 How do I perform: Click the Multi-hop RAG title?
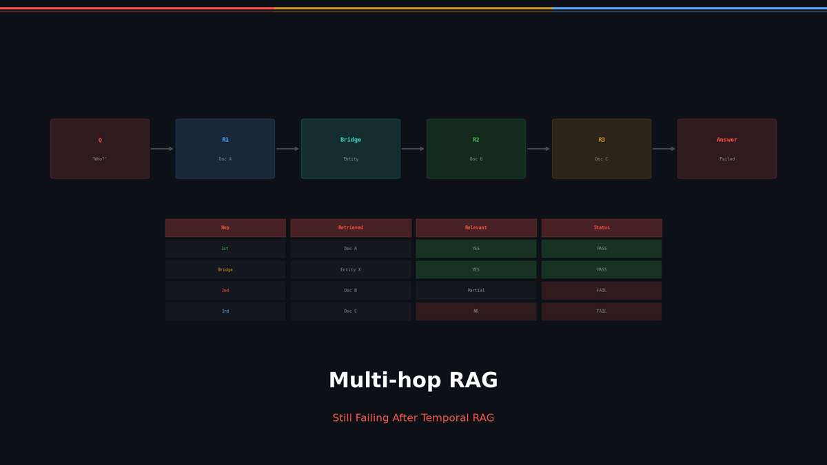click(x=413, y=380)
